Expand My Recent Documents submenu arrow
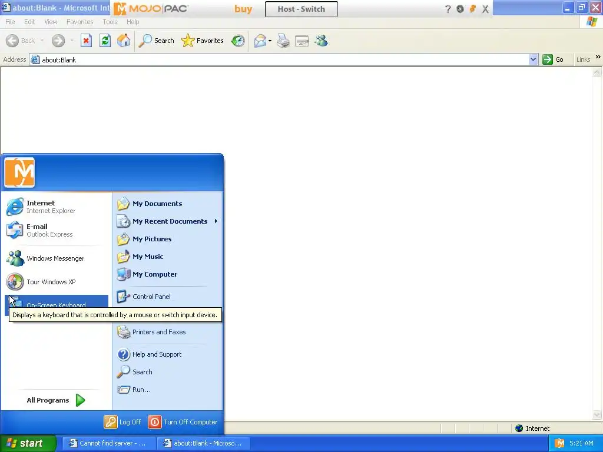The image size is (603, 452). [216, 221]
